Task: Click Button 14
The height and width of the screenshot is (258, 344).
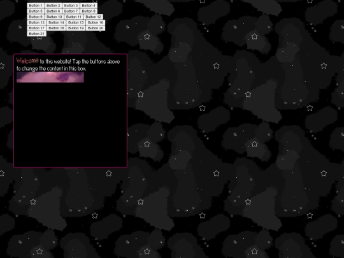Action: click(x=56, y=22)
